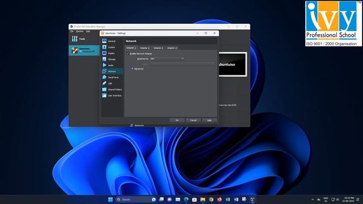This screenshot has height=204, width=363.
Task: Open Microsoft Store from taskbar
Action: click(x=195, y=199)
